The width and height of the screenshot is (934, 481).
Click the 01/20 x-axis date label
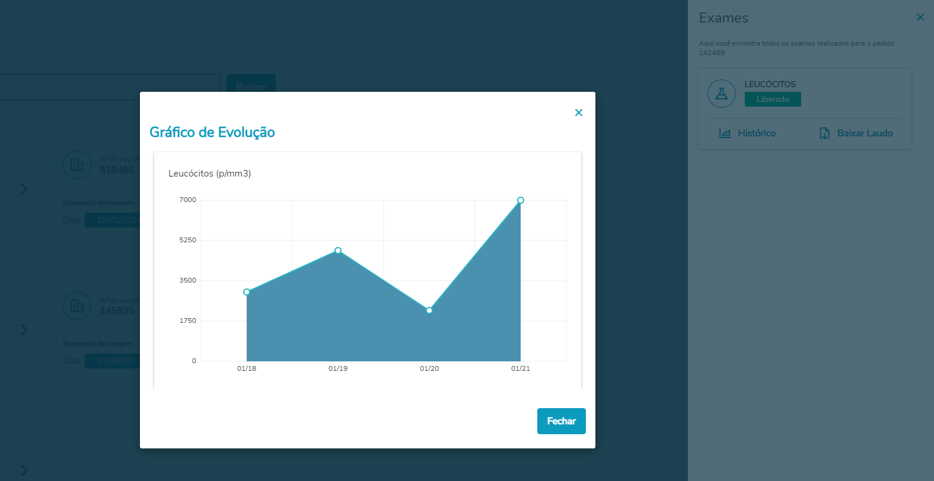429,368
